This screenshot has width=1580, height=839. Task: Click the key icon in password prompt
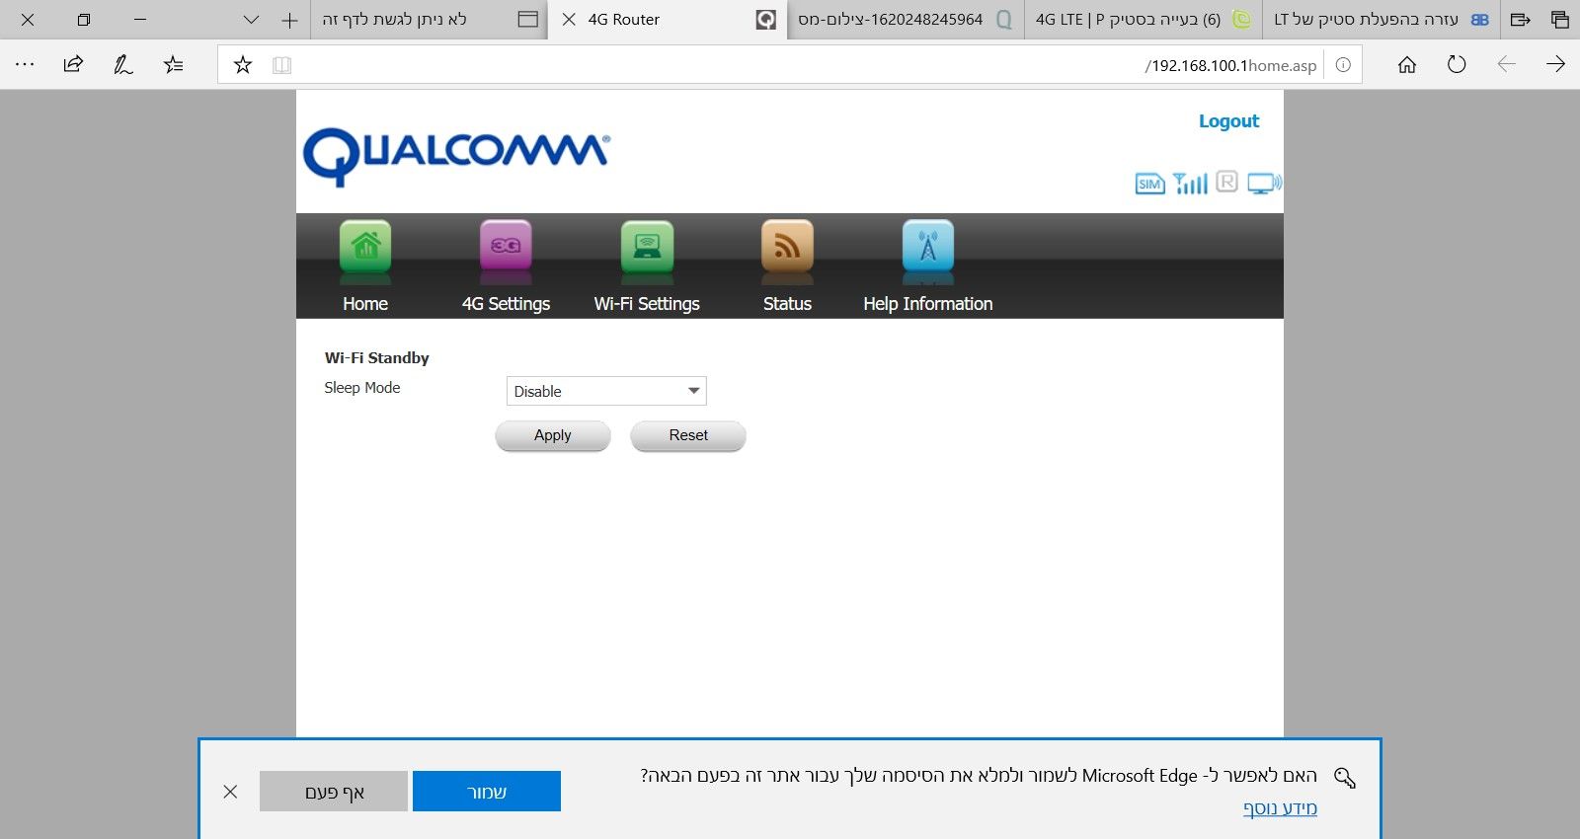tap(1345, 778)
